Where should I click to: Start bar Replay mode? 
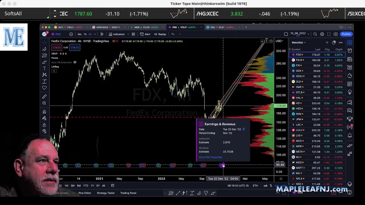(160, 34)
